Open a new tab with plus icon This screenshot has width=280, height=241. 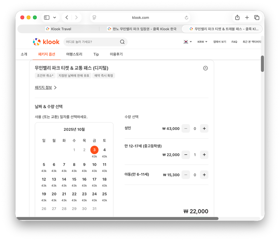247,18
